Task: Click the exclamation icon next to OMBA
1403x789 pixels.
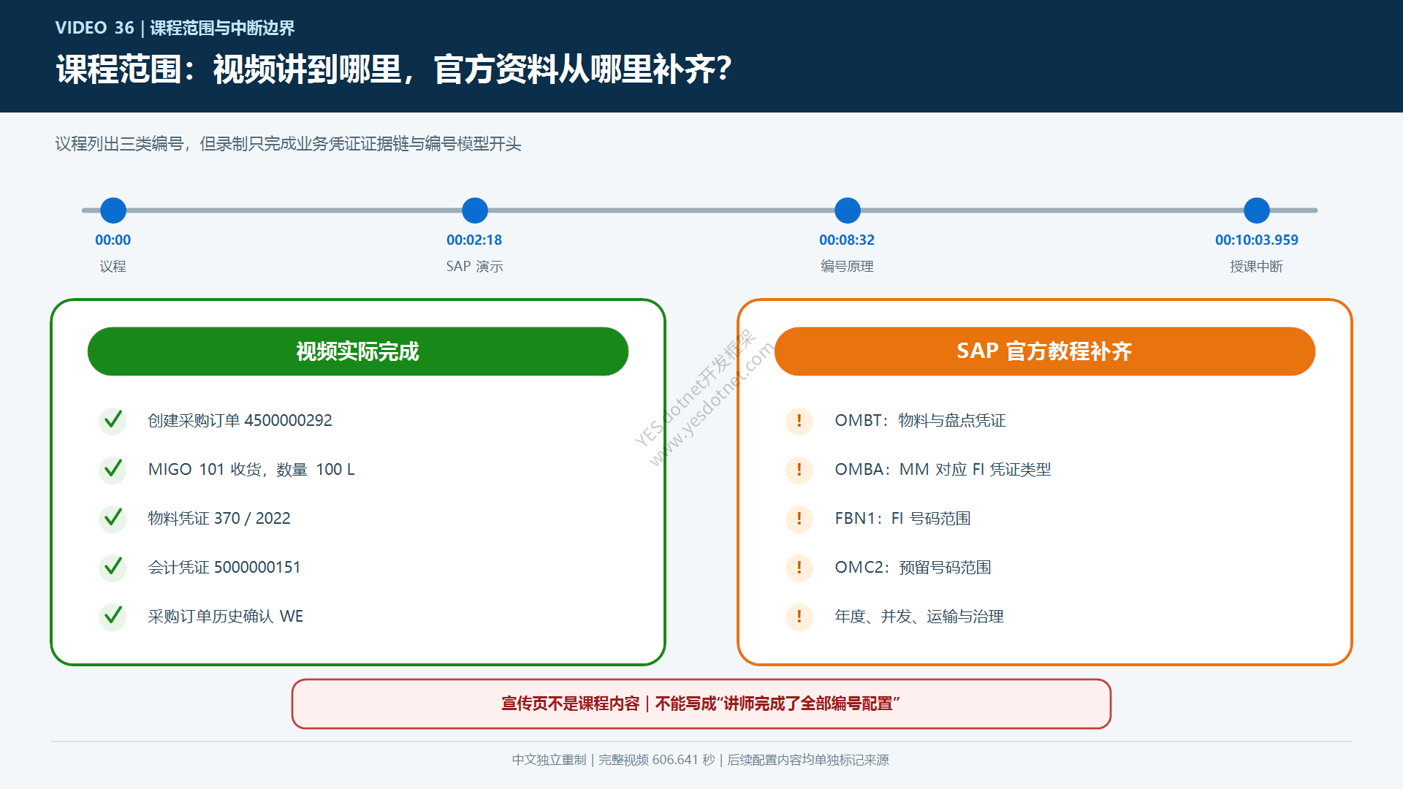Action: pos(799,470)
